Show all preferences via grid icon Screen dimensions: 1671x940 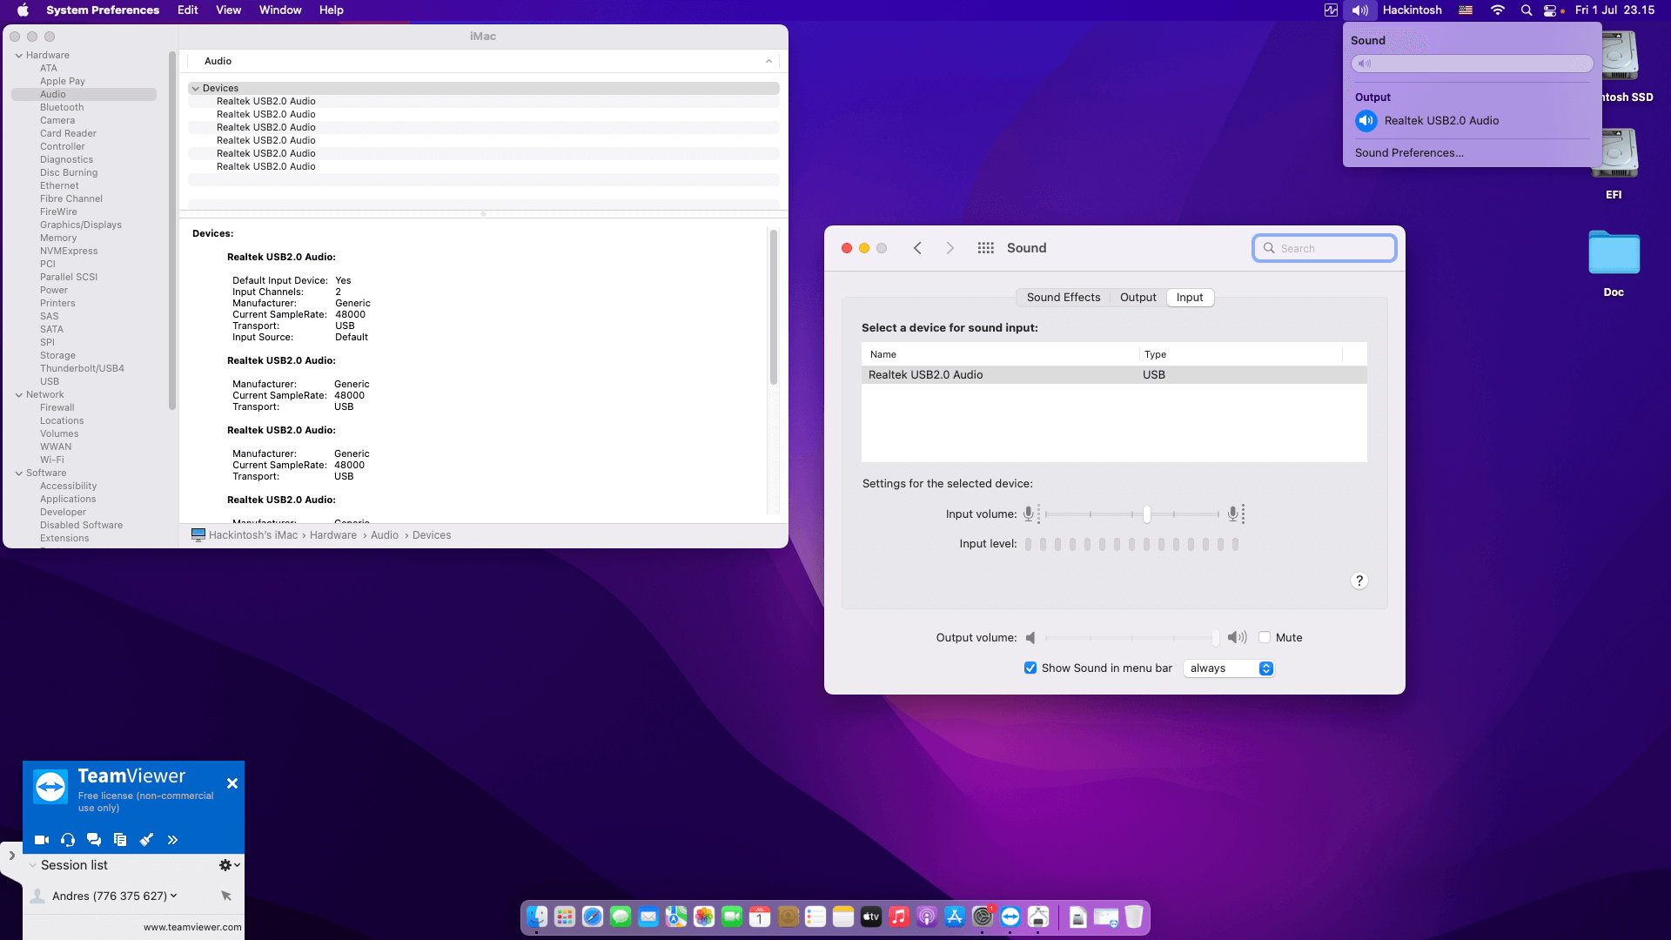pos(985,248)
